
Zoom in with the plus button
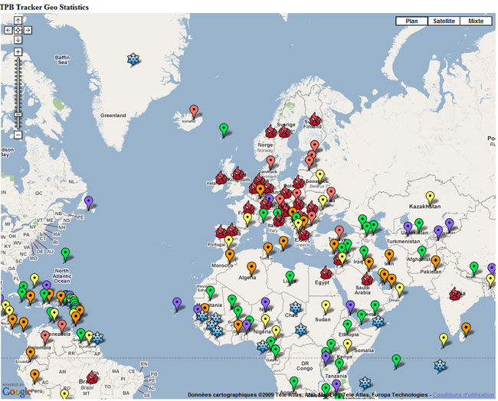[18, 52]
